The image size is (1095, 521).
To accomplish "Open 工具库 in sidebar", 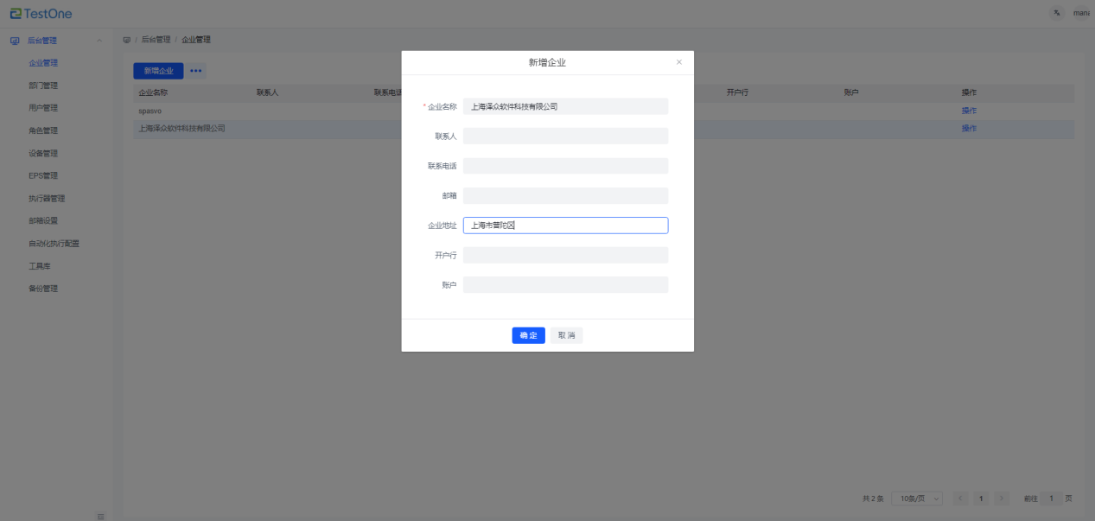I will [40, 265].
